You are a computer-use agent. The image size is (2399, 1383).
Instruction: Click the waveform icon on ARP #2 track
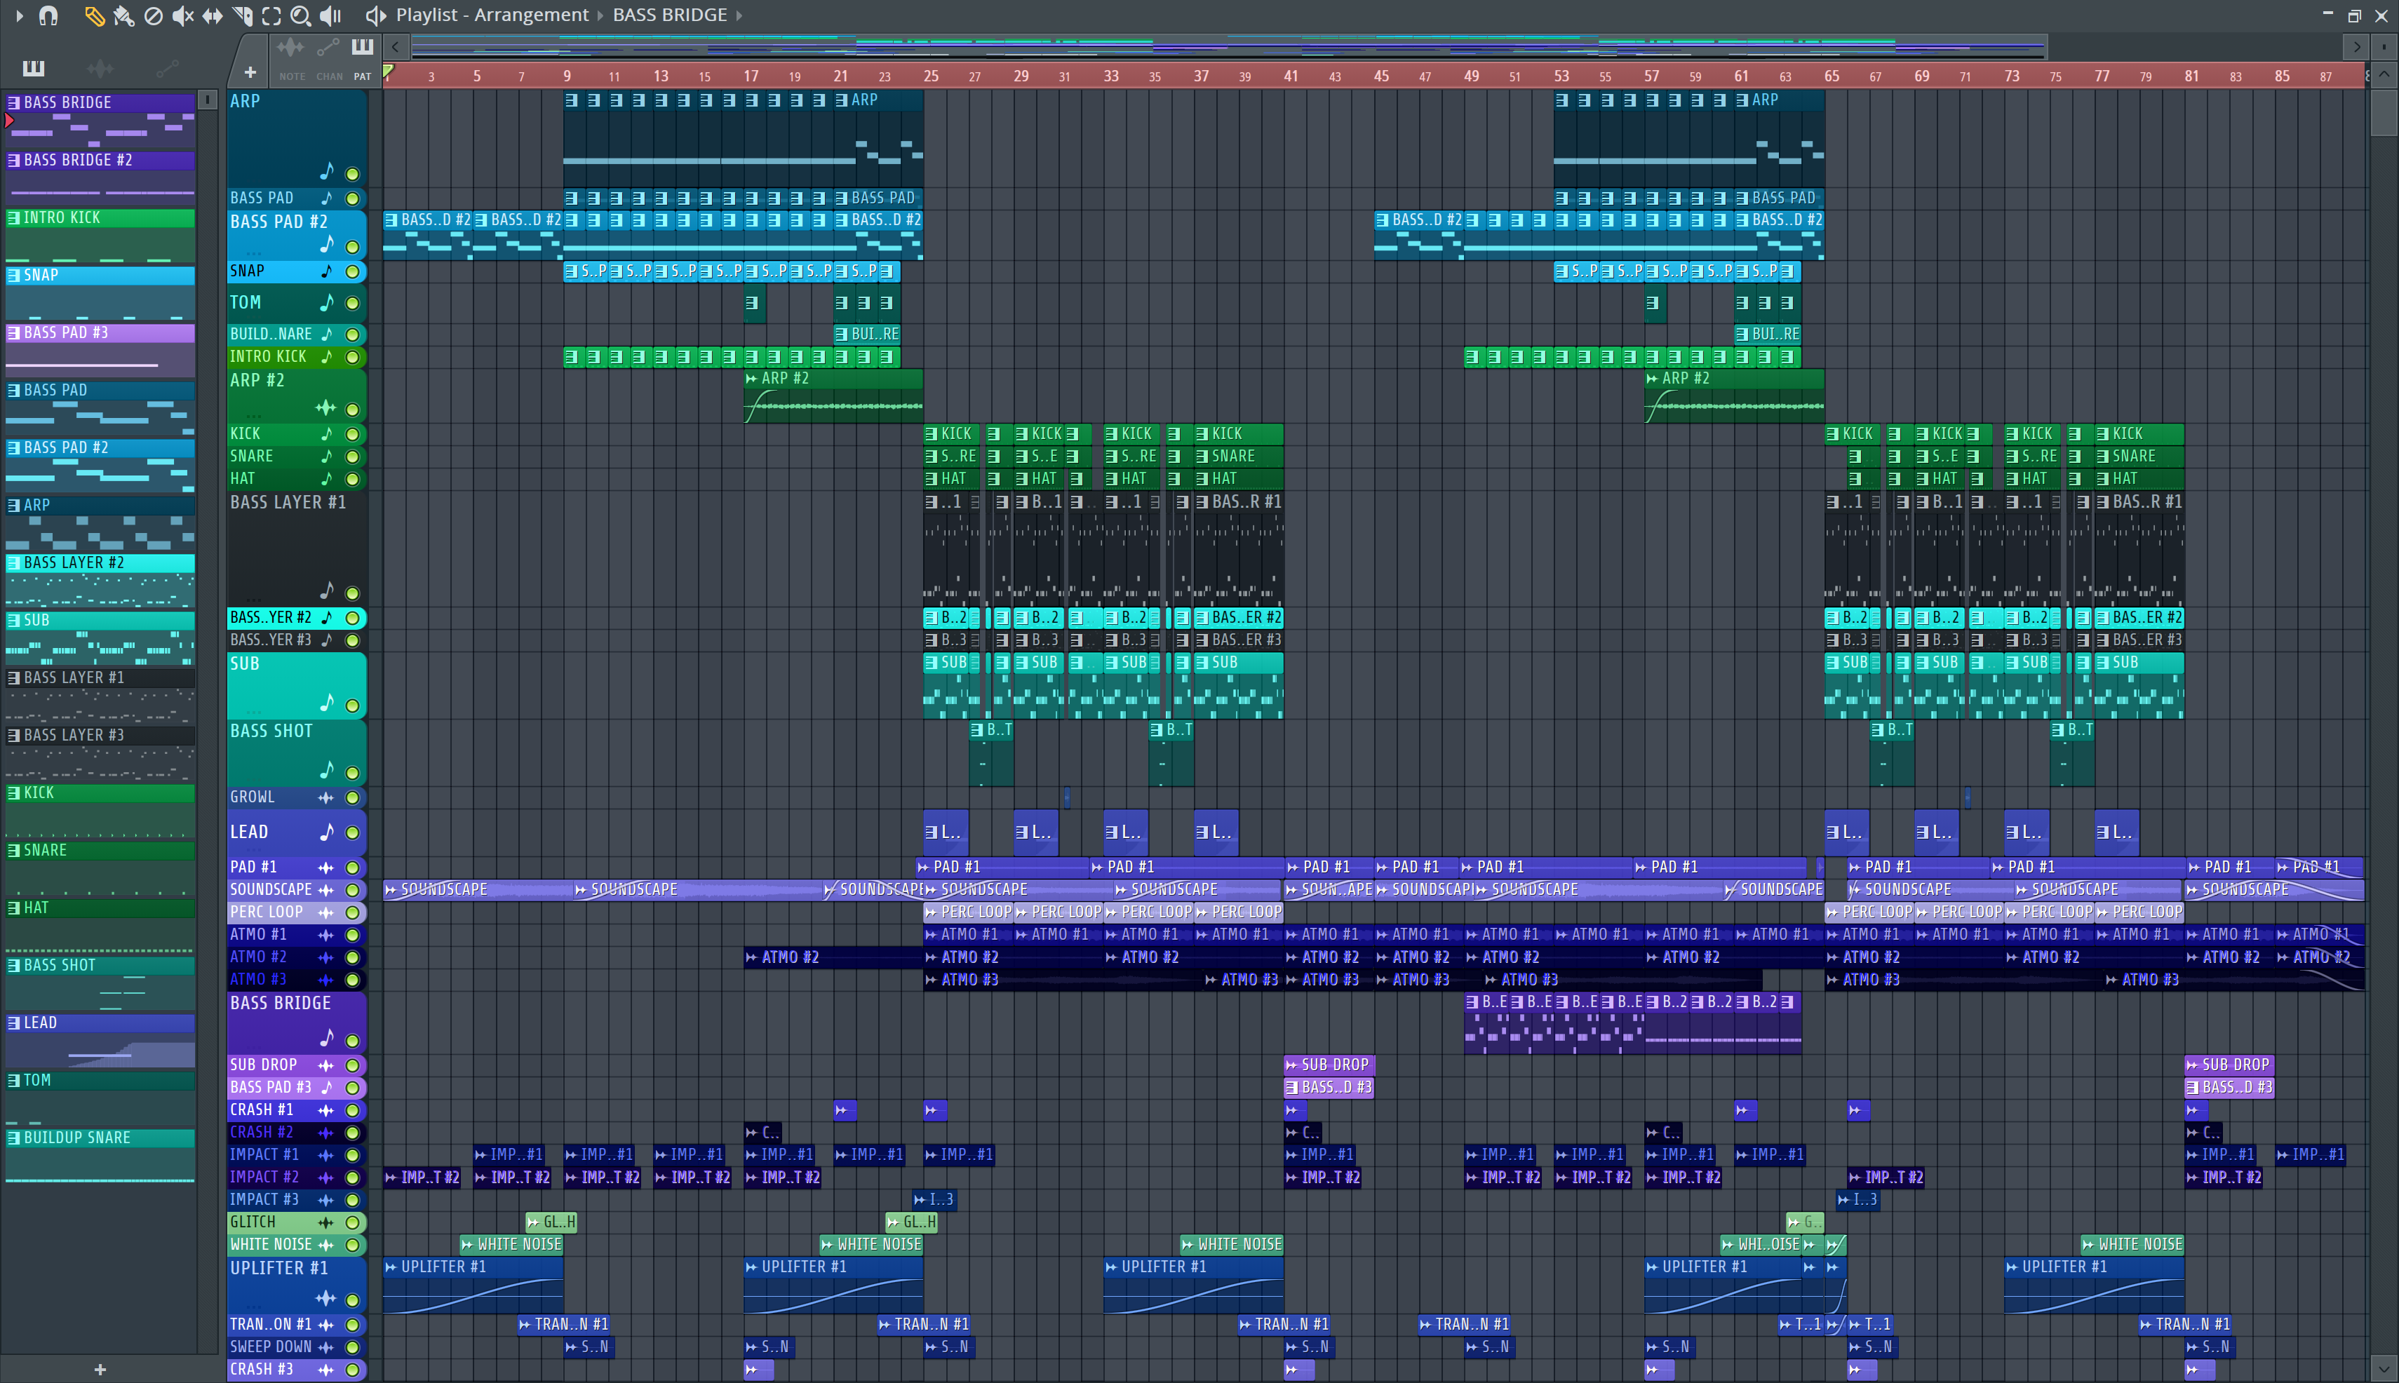[x=326, y=407]
